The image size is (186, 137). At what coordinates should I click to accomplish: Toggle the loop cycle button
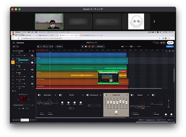(x=93, y=46)
